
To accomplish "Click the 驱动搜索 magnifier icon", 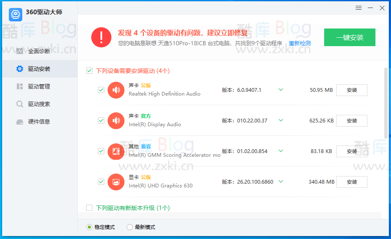I will click(x=20, y=104).
